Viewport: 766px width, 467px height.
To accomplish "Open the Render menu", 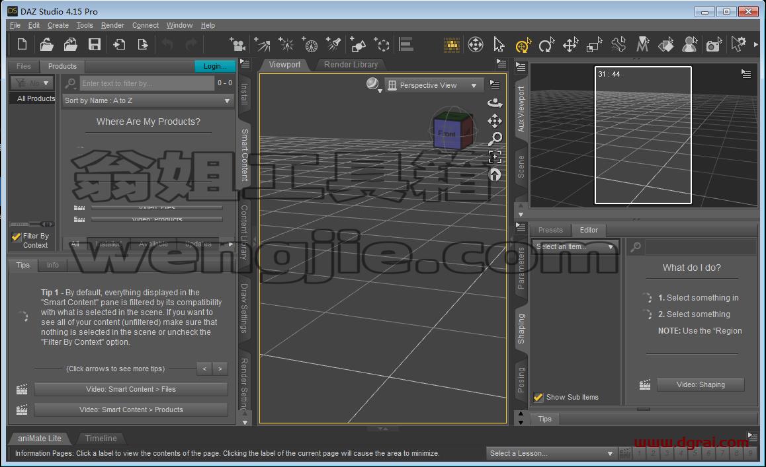I will coord(112,25).
